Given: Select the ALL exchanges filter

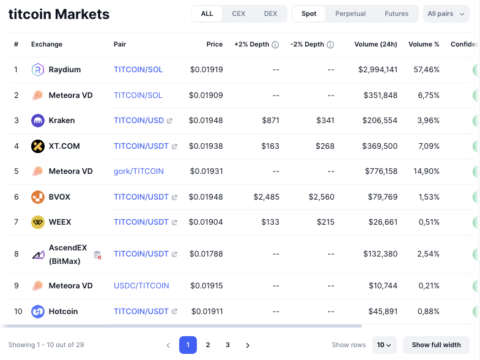Looking at the screenshot, I should pyautogui.click(x=207, y=14).
